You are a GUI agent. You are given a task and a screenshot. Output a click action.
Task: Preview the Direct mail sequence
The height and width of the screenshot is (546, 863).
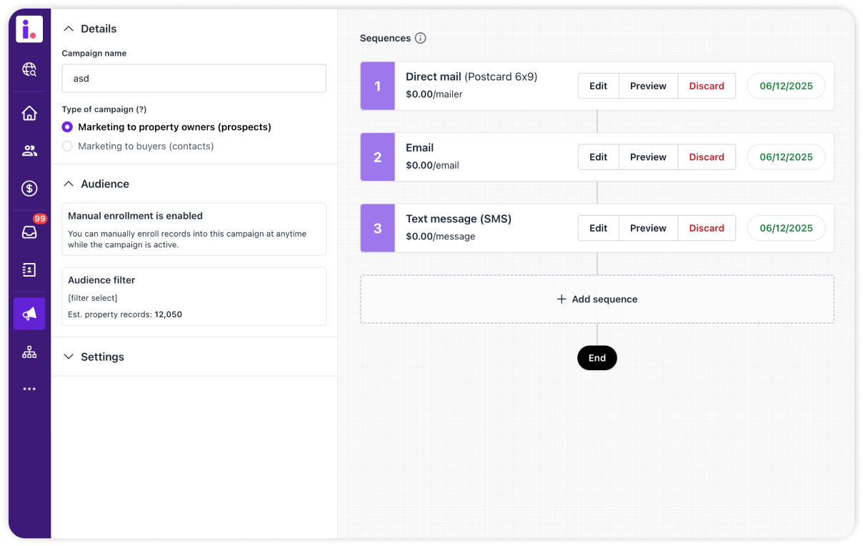[648, 86]
